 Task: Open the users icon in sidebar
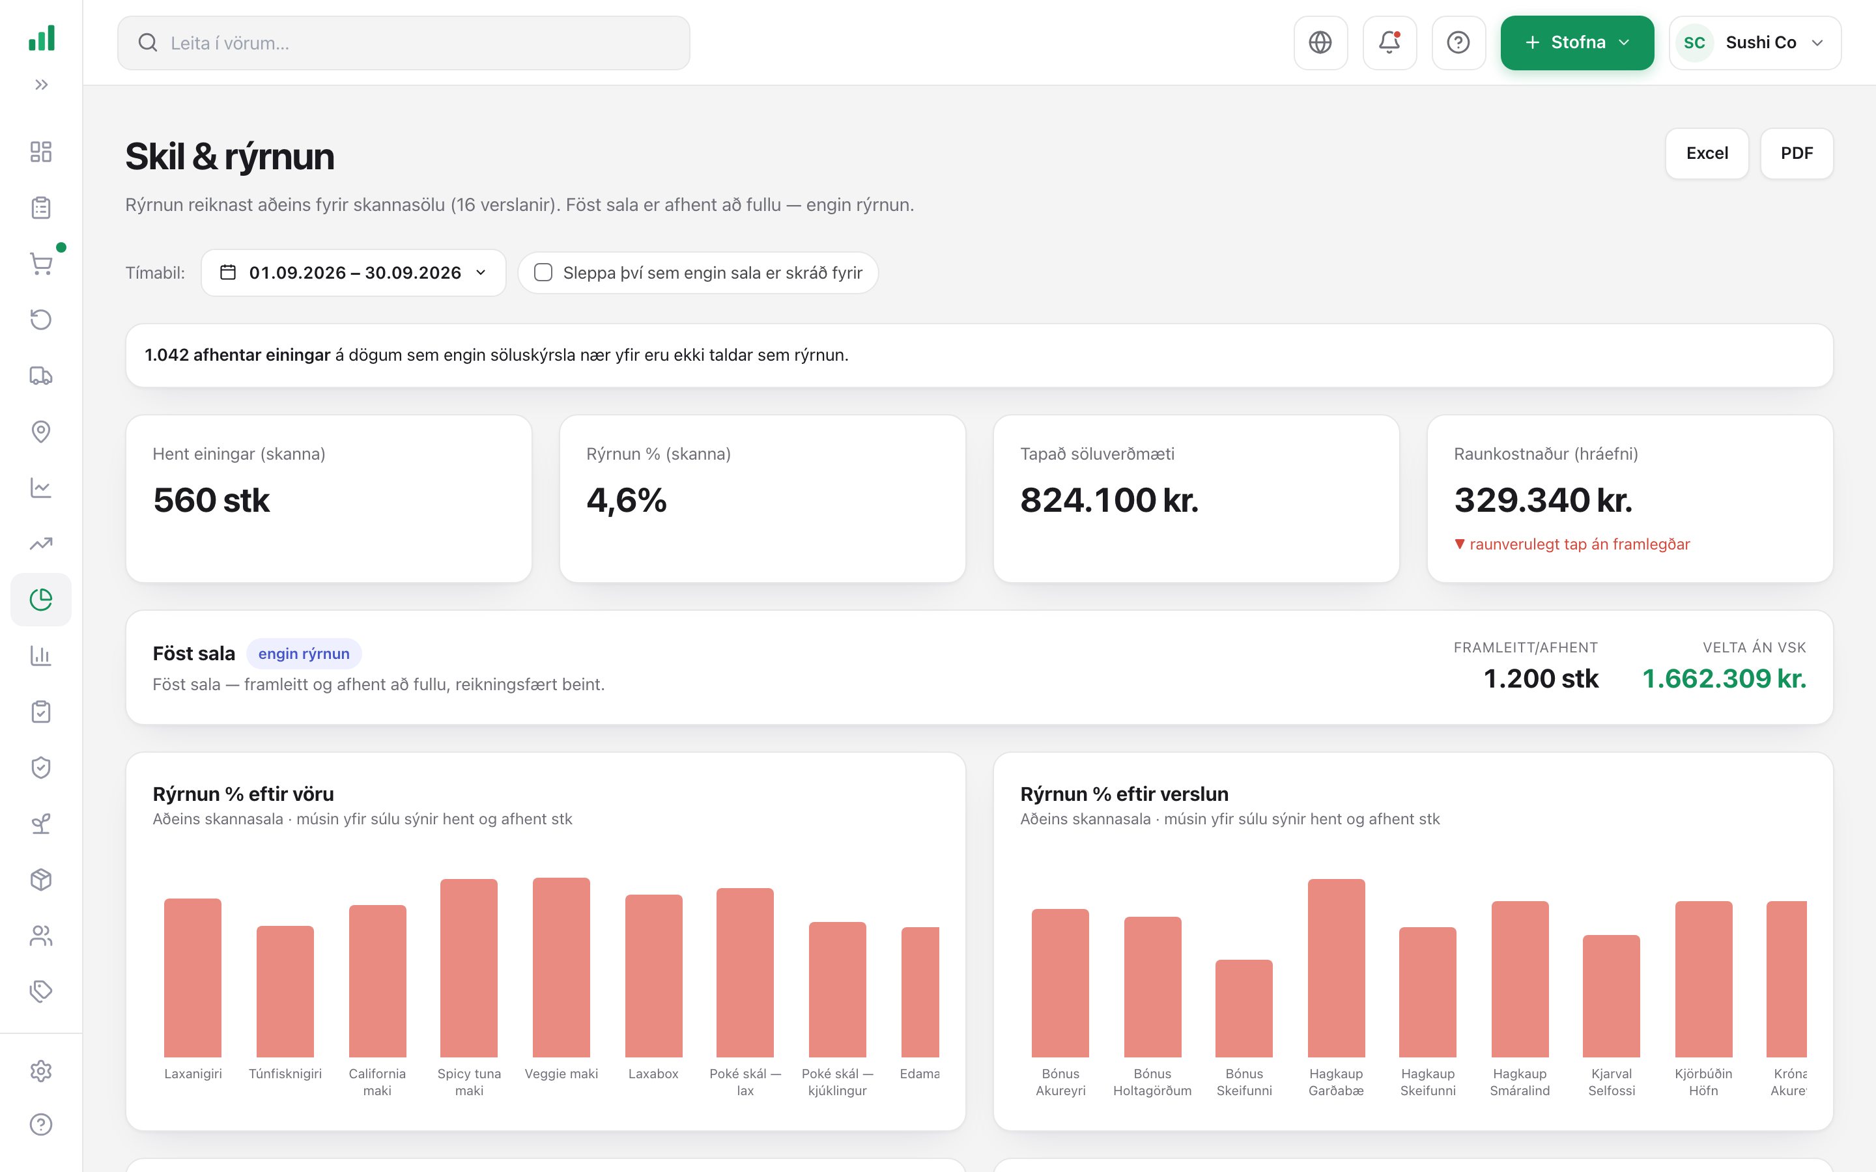tap(41, 936)
